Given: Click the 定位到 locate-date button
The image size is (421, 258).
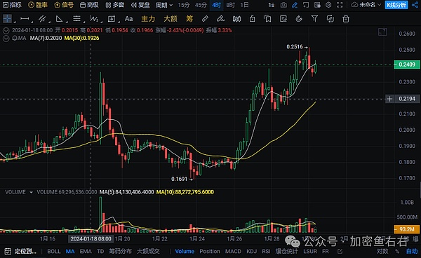Looking at the screenshot, I should (20, 251).
